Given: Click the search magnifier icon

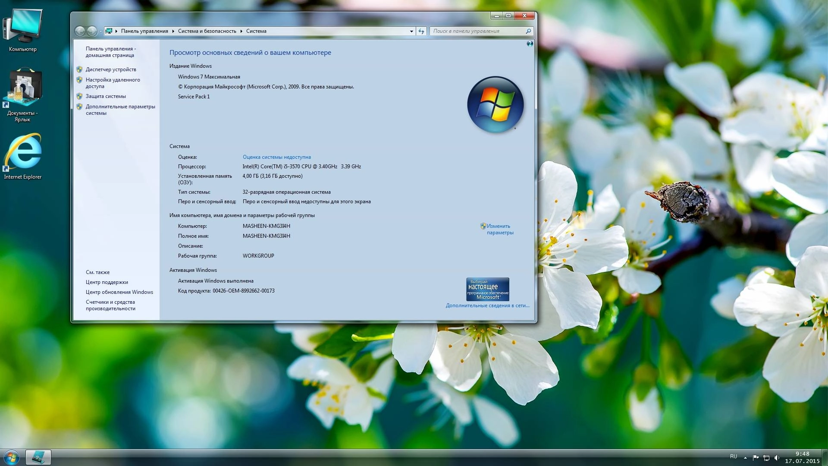Looking at the screenshot, I should point(528,31).
